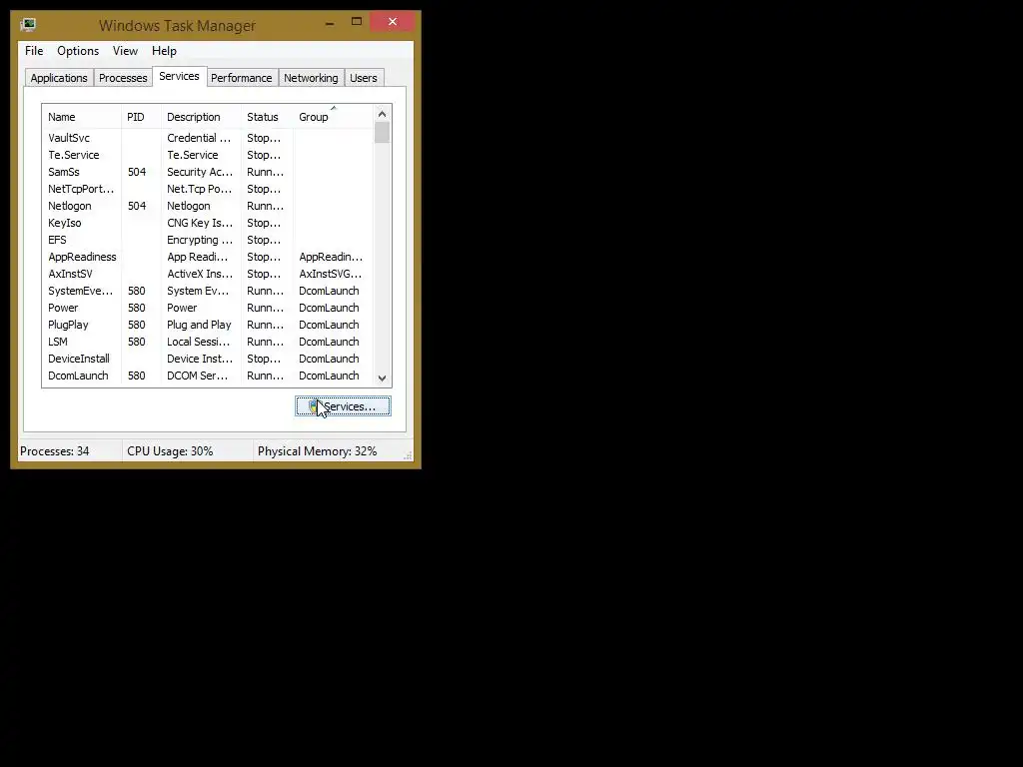The height and width of the screenshot is (767, 1023).
Task: Click the Task Manager title bar icon
Action: point(28,25)
